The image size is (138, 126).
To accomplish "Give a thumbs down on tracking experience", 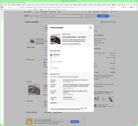I will (x=85, y=109).
